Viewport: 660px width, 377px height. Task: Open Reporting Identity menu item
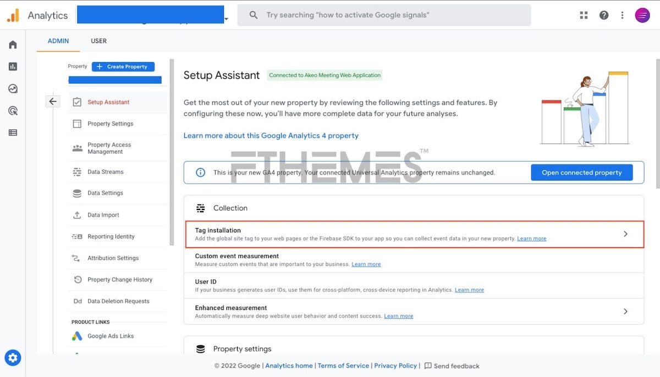click(118, 236)
